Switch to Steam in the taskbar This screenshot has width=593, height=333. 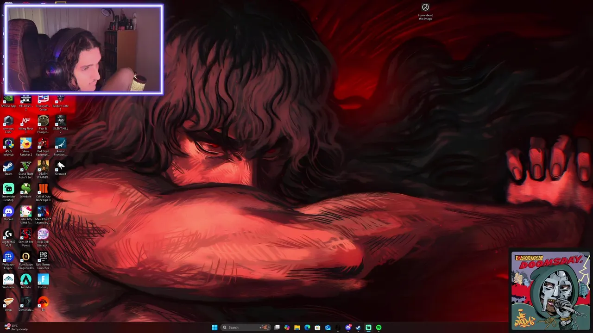[x=358, y=327]
